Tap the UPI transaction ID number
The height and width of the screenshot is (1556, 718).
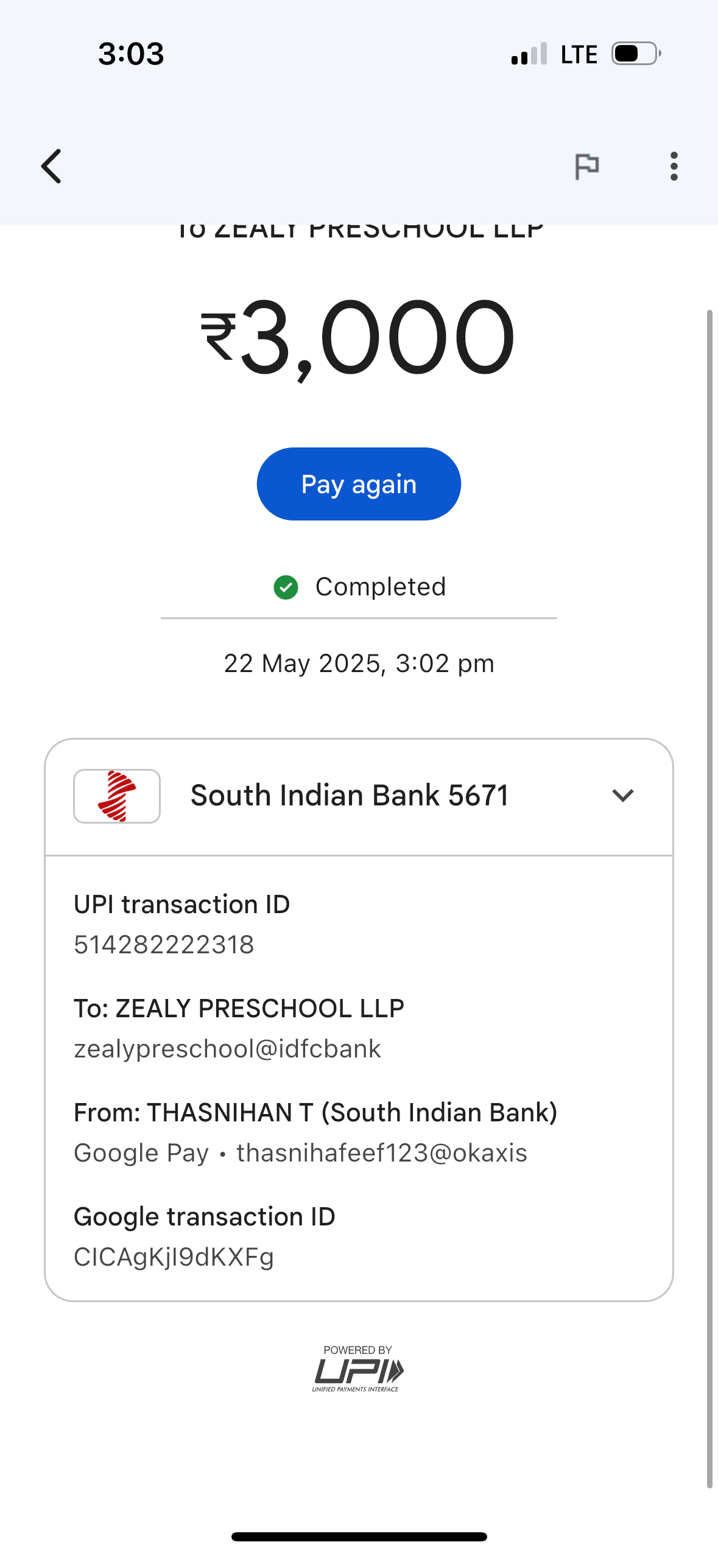(x=164, y=945)
